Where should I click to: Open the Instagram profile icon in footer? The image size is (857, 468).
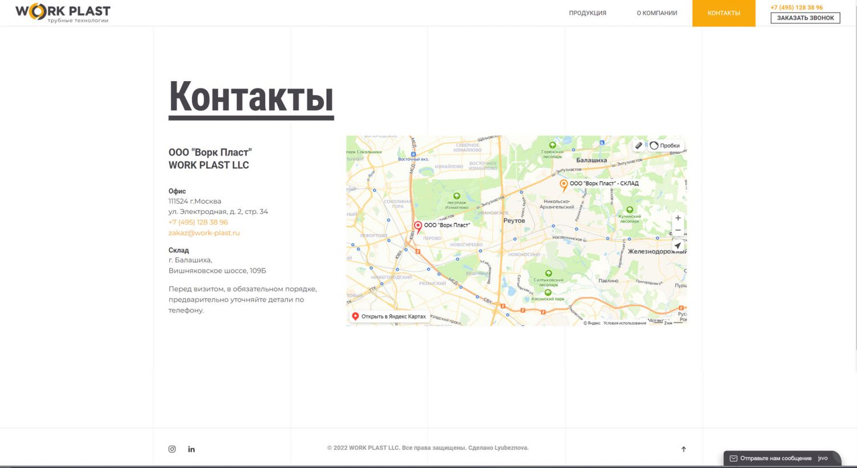[172, 449]
